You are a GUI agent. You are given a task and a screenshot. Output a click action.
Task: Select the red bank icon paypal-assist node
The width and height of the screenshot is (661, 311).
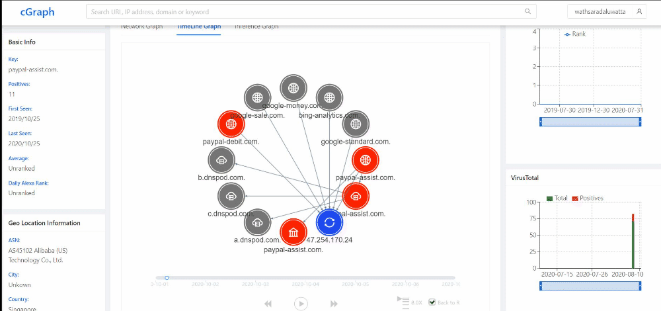click(293, 233)
